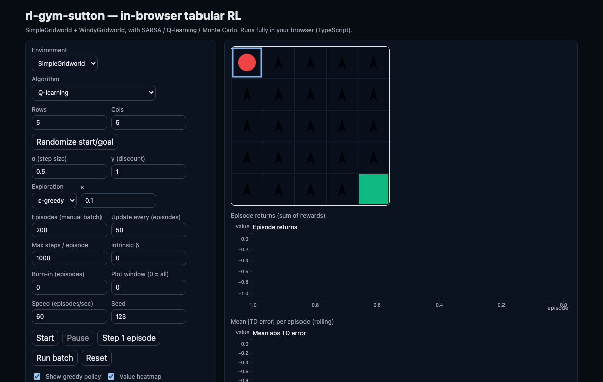Click policy arrow in top-right grid cell
This screenshot has height=382, width=603.
click(373, 62)
